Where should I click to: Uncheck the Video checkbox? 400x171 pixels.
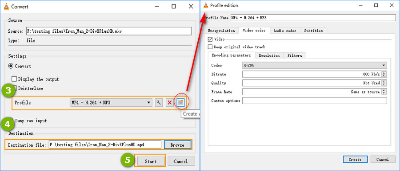pyautogui.click(x=210, y=39)
